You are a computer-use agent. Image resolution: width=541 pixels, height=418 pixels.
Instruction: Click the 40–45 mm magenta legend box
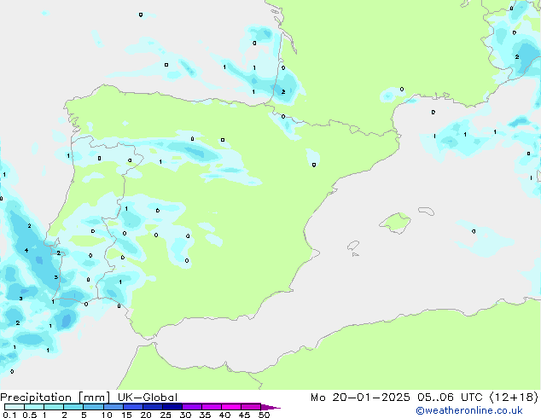[231, 407]
